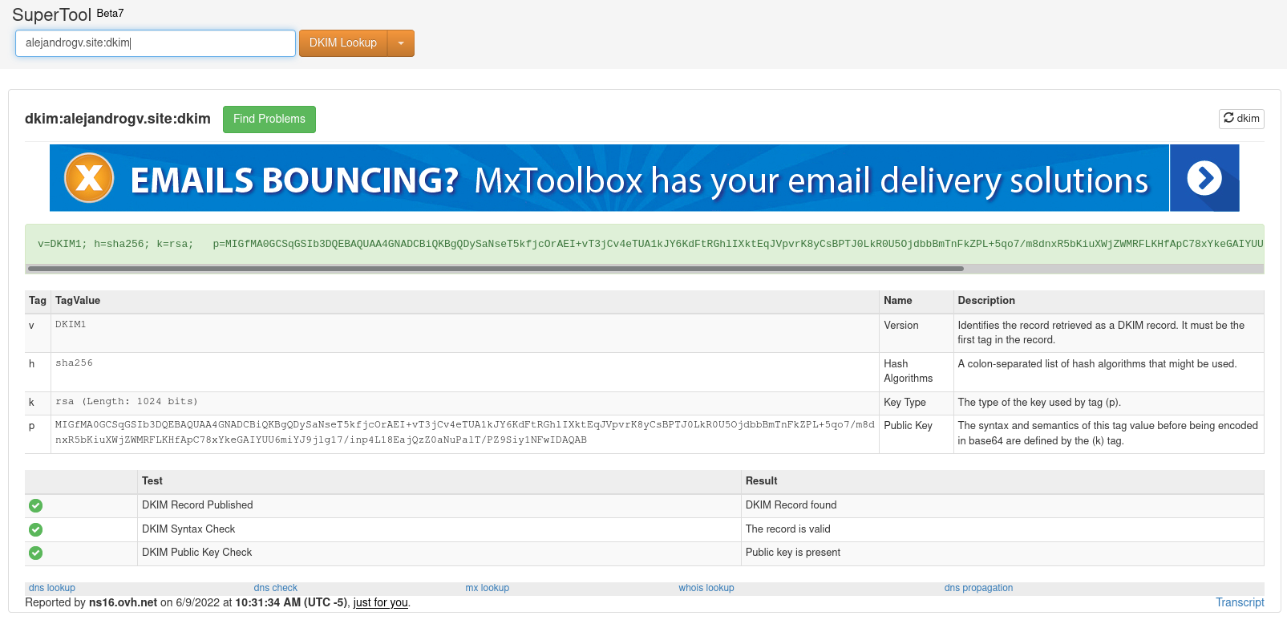Open the dns propagation link
This screenshot has height=624, width=1287.
978,588
